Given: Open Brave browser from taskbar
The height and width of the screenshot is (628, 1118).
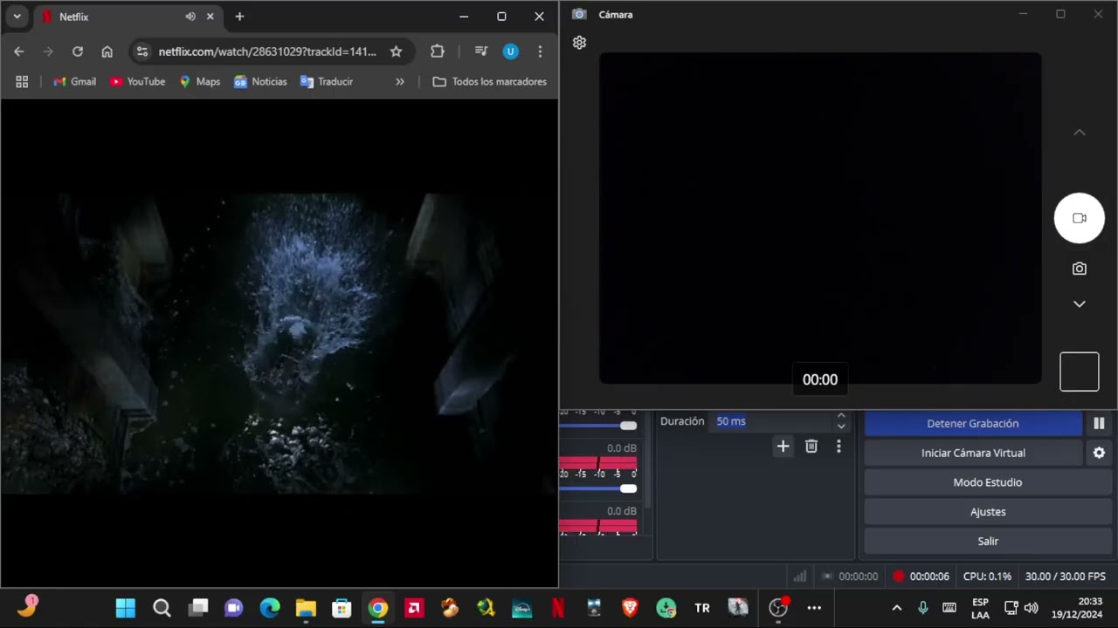Looking at the screenshot, I should (x=630, y=608).
